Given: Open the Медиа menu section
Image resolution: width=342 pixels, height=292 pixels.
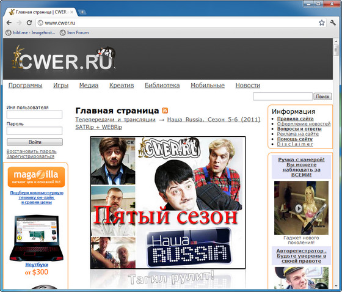Looking at the screenshot, I should click(89, 86).
